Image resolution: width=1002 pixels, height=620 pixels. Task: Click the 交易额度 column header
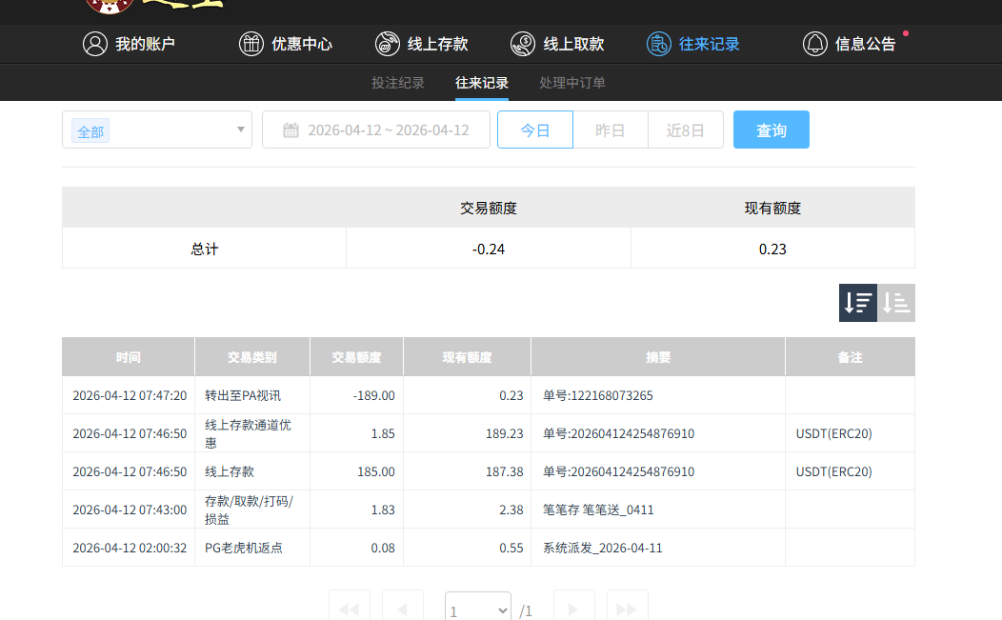point(356,357)
